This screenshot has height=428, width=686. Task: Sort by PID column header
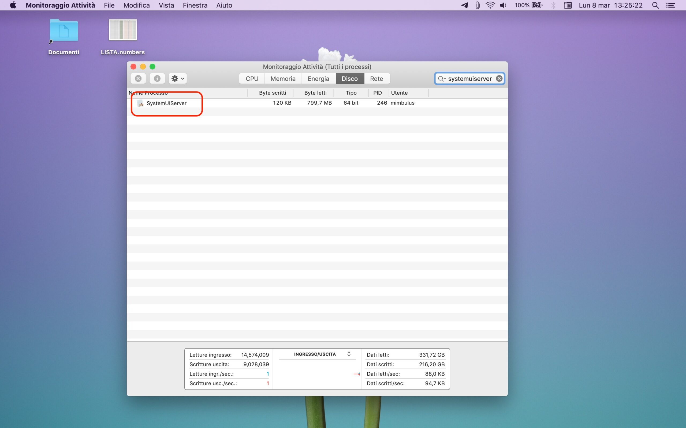point(377,93)
